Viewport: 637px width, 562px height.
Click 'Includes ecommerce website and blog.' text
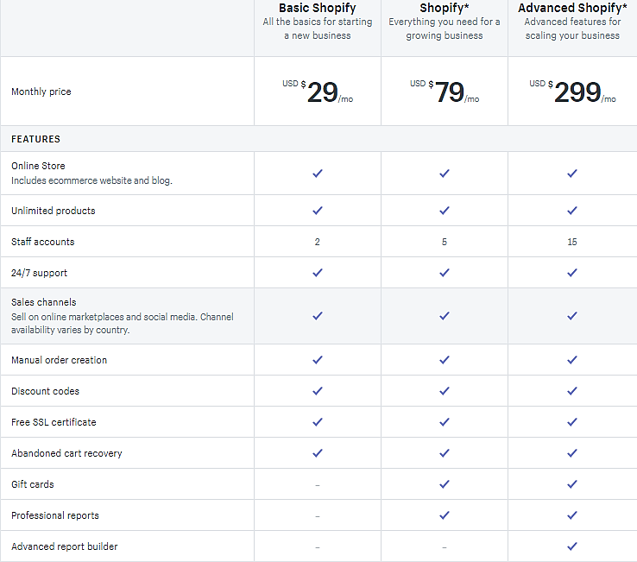pyautogui.click(x=91, y=180)
